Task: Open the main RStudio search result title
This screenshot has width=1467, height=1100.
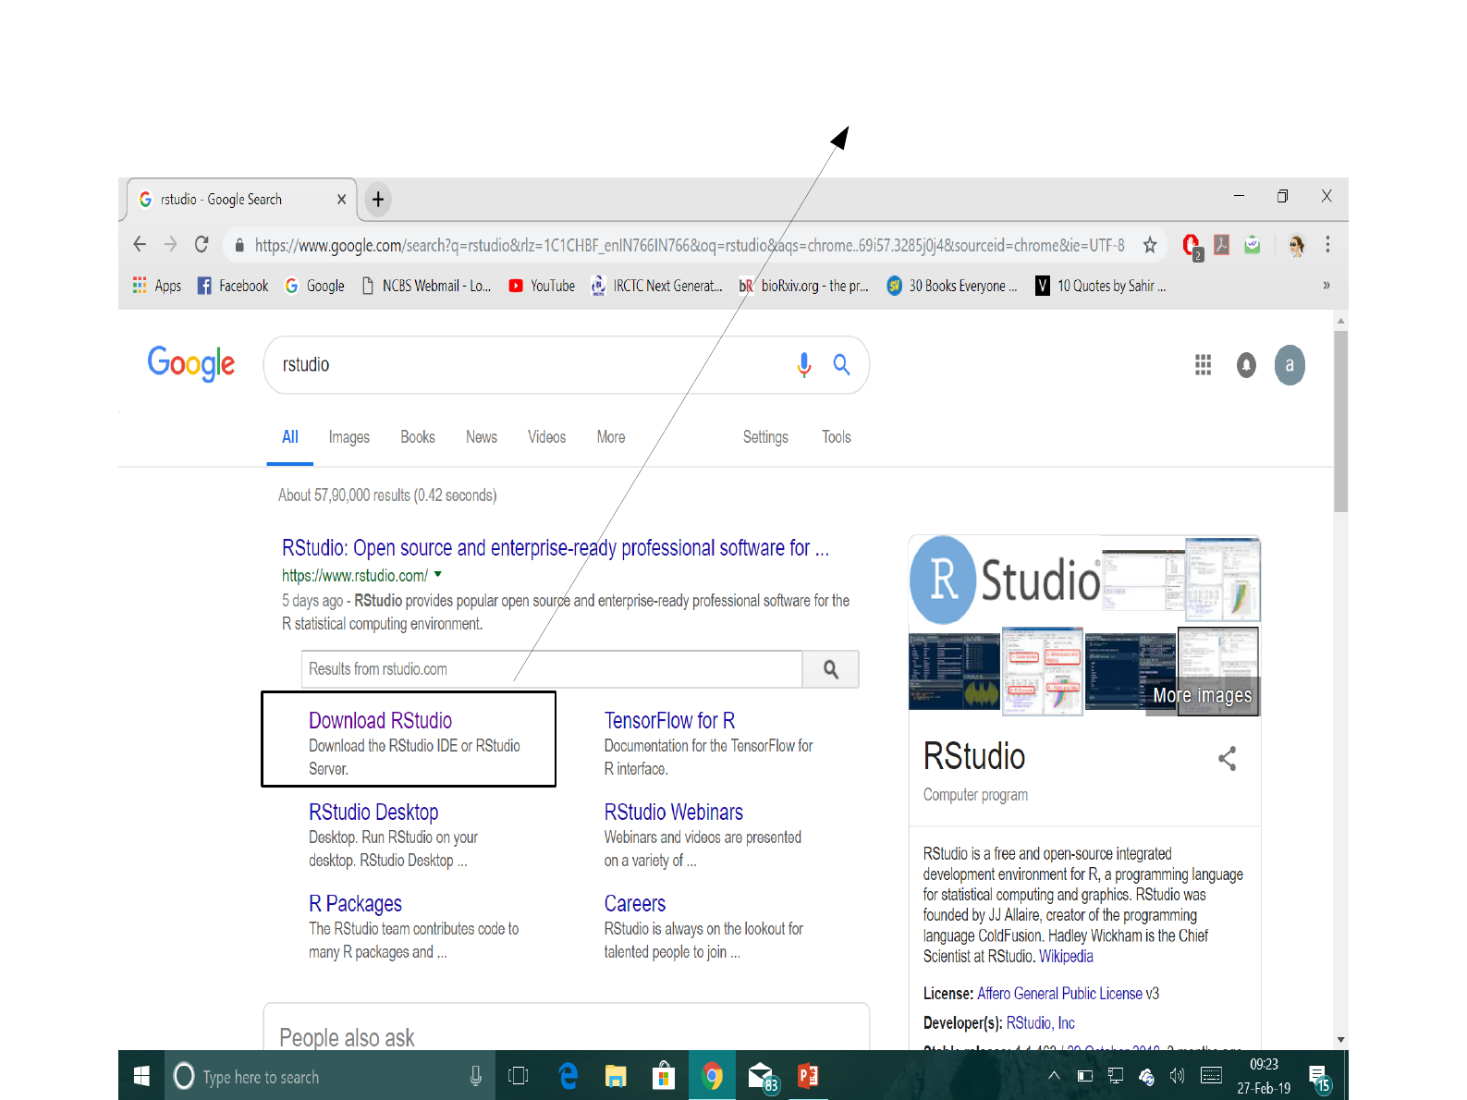Action: 556,548
